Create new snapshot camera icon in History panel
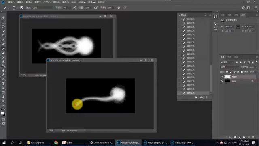The image size is (259, 146). 202,97
